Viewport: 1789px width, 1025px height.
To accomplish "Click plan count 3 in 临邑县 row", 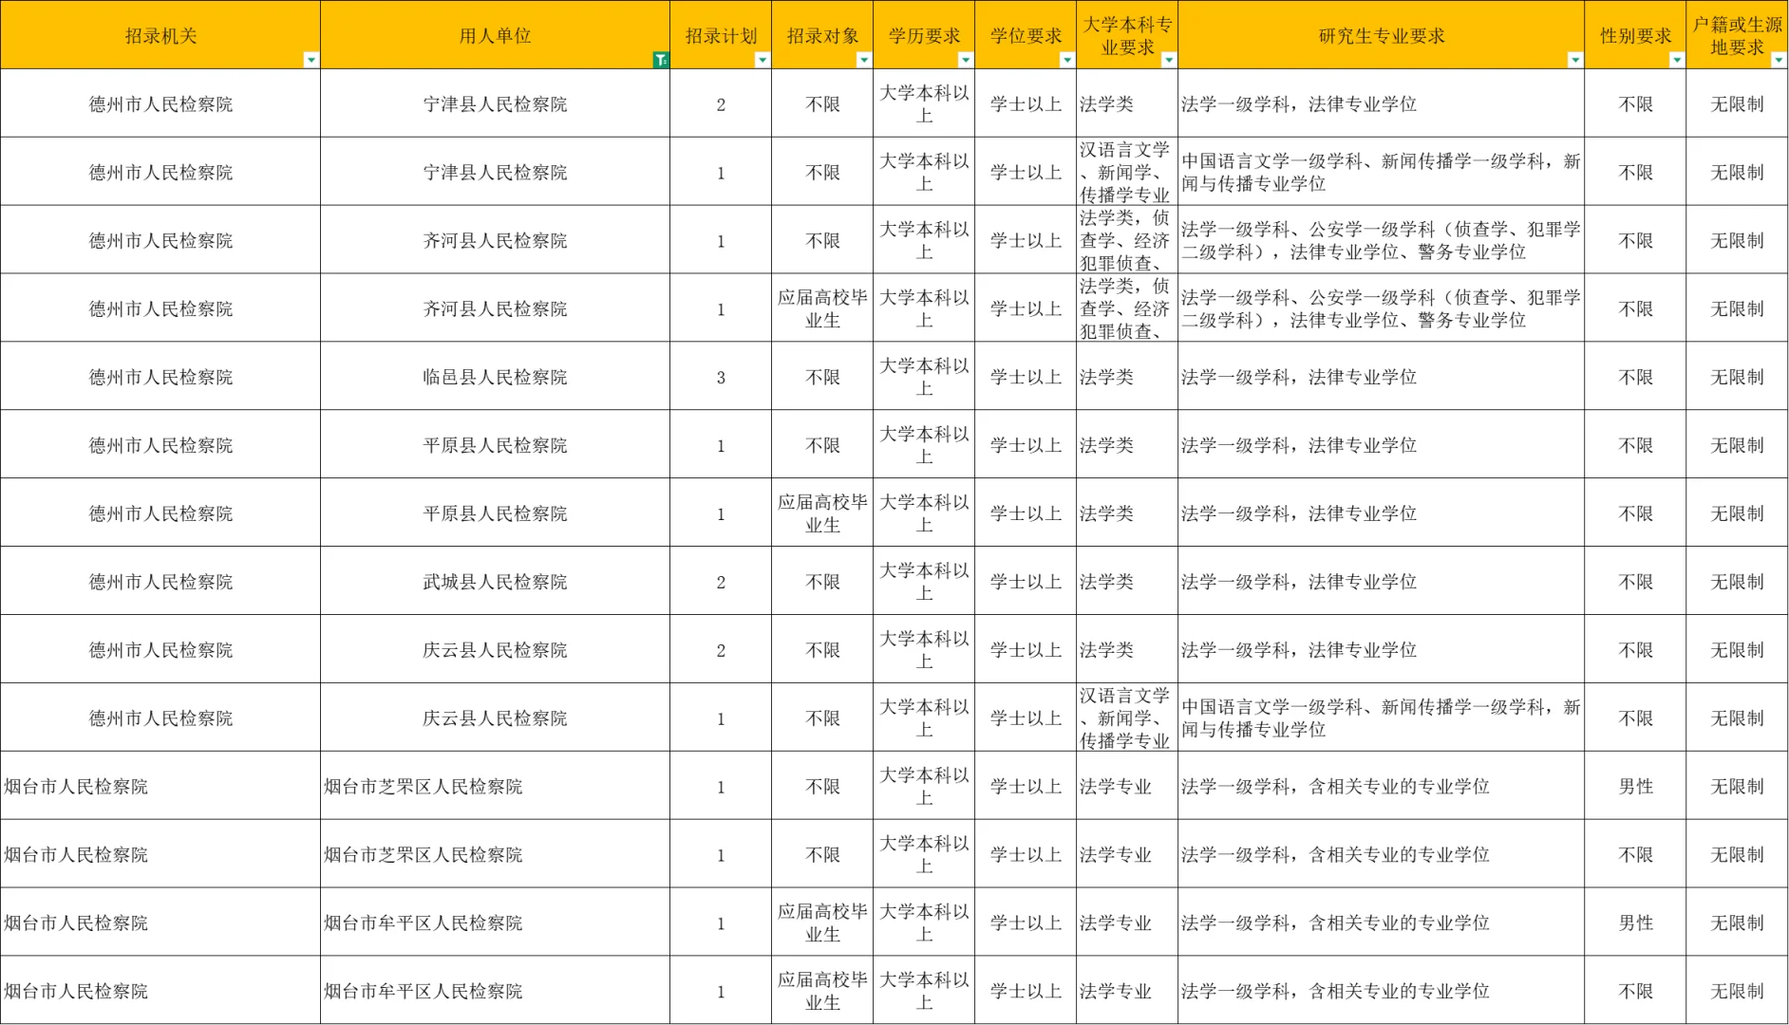I will click(x=721, y=377).
